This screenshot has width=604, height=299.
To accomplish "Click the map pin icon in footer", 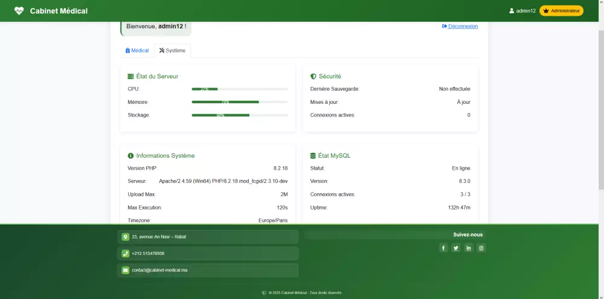I will pyautogui.click(x=125, y=237).
